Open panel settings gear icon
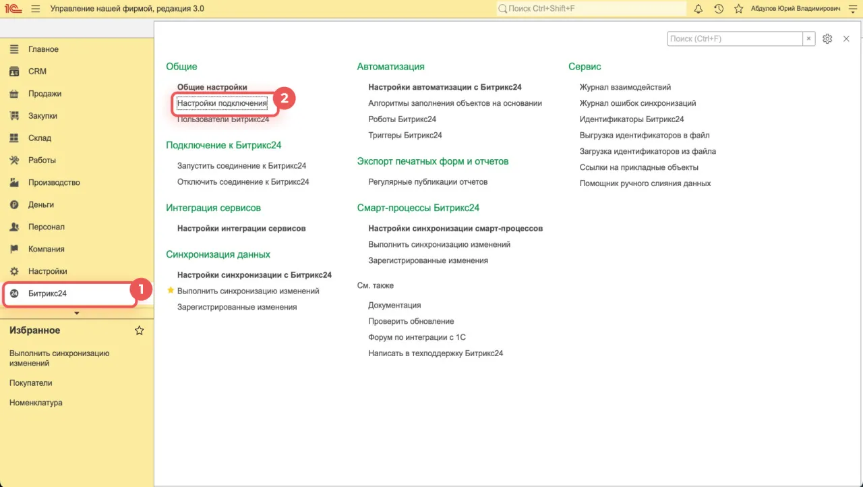The width and height of the screenshot is (863, 487). pos(828,39)
